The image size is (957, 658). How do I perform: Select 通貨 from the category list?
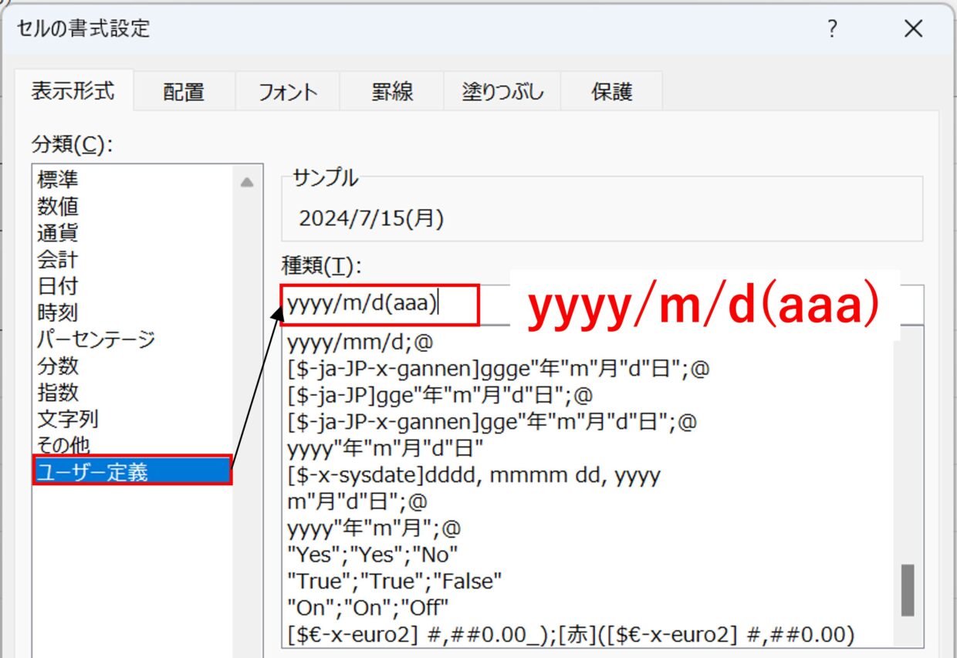pos(58,233)
